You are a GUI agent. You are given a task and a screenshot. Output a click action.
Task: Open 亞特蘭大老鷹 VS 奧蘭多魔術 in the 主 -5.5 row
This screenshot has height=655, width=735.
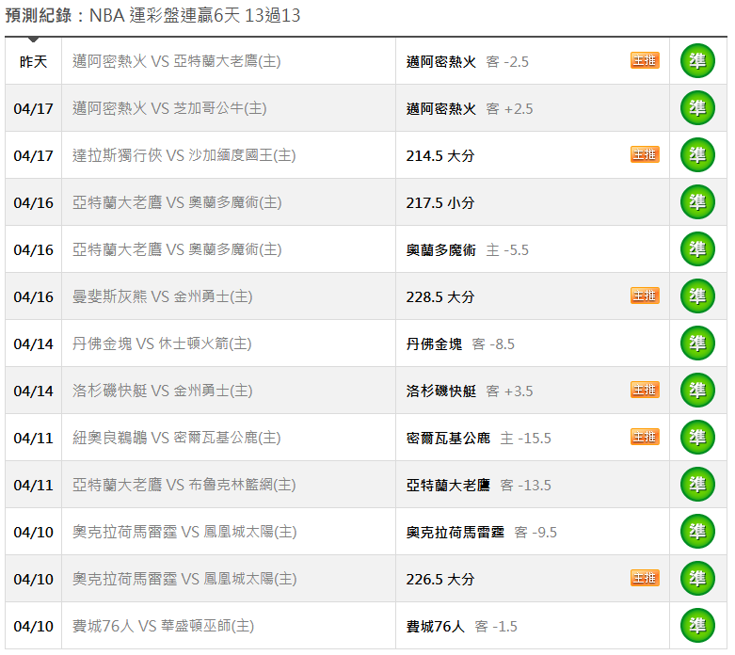click(x=177, y=249)
